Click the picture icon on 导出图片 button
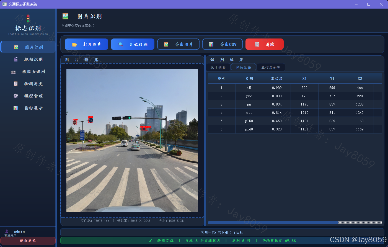Viewport: 388px width, 247px height. (166, 44)
